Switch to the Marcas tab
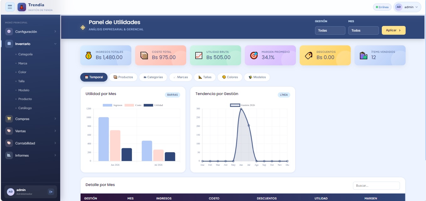This screenshot has width=426, height=201. click(181, 77)
